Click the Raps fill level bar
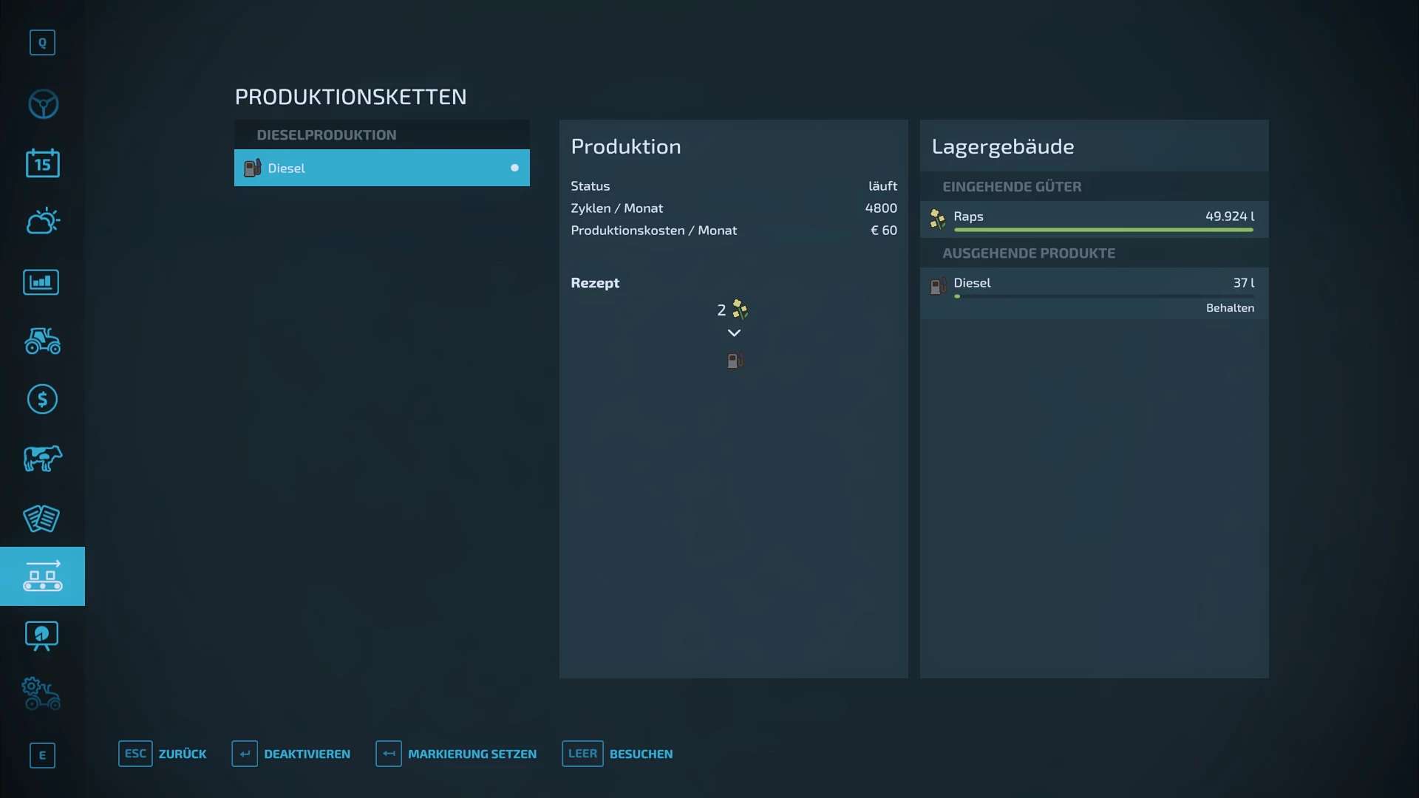This screenshot has width=1419, height=798. (x=1103, y=230)
